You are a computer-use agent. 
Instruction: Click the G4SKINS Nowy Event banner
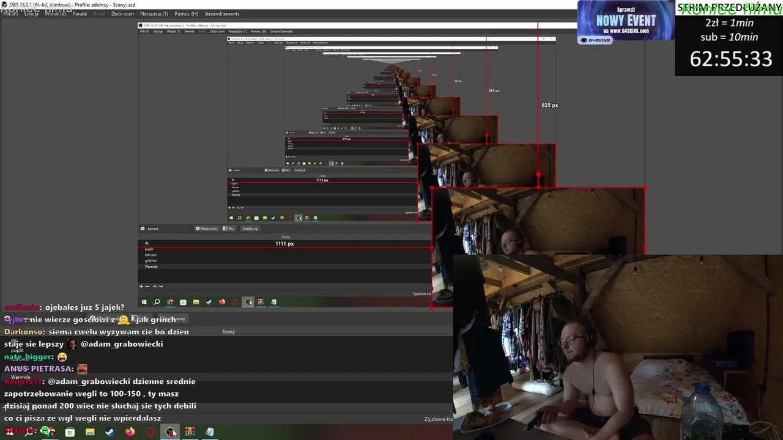626,22
